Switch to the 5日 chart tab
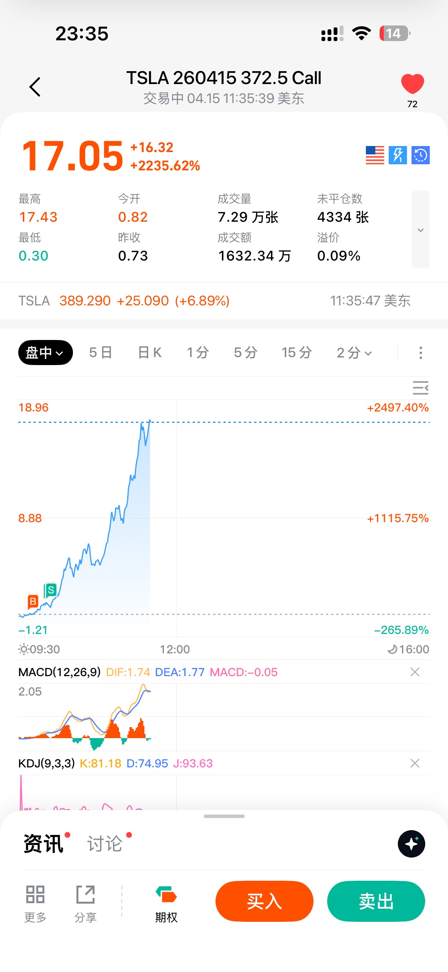 (101, 353)
